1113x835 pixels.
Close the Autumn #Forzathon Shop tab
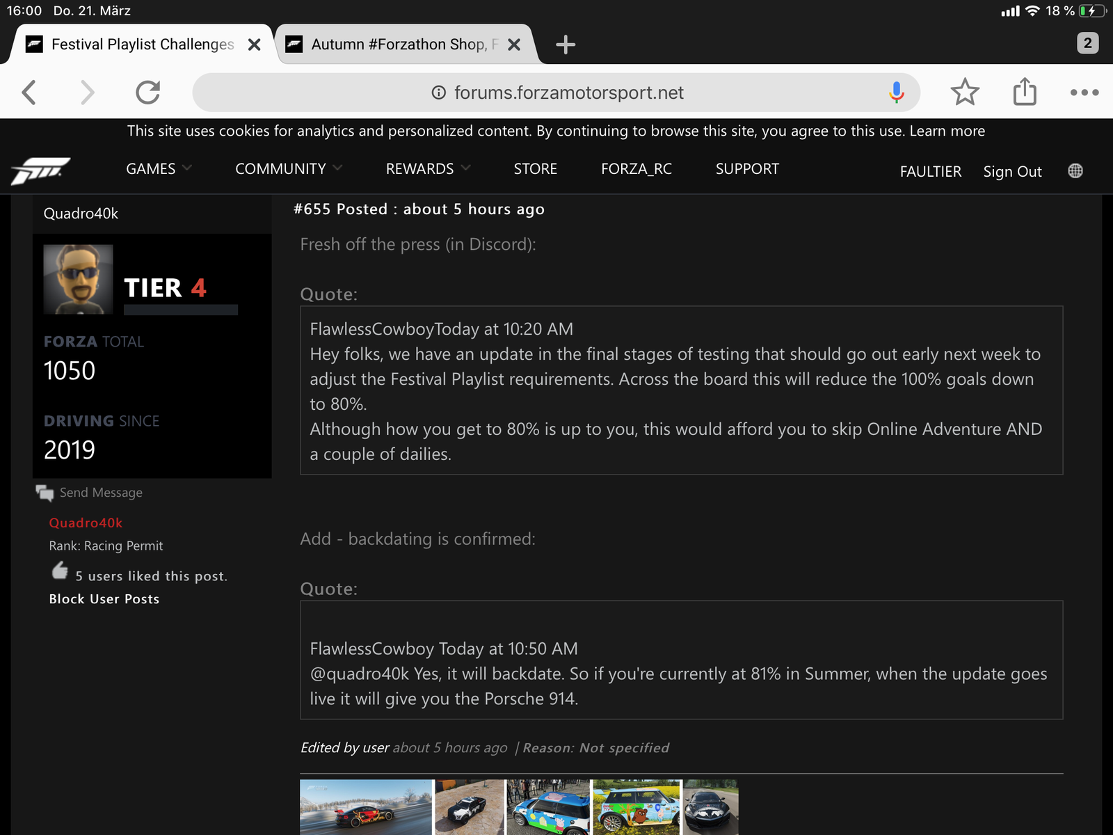514,45
